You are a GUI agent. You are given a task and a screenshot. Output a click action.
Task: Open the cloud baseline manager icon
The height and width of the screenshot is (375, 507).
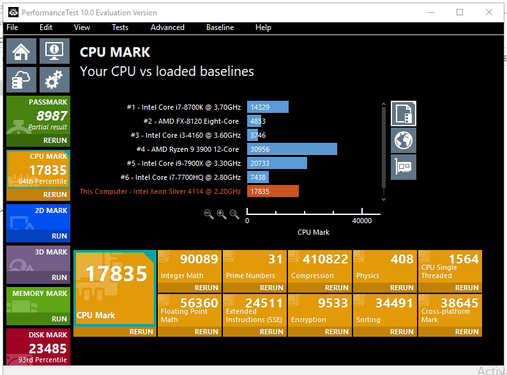pos(21,80)
